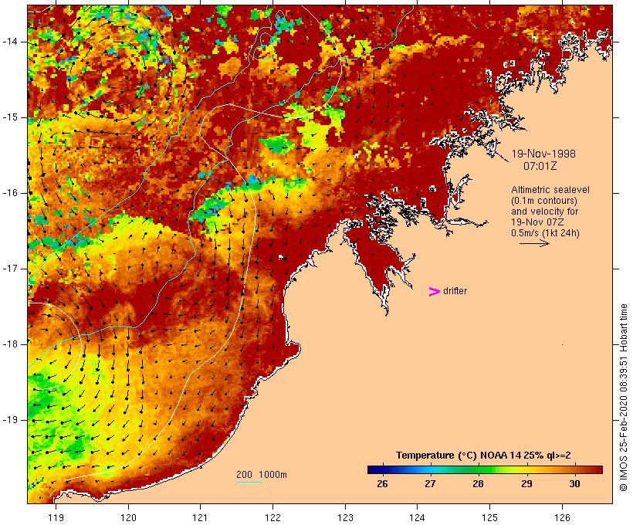
Task: Click the 'drifter' legend label
Action: click(455, 291)
